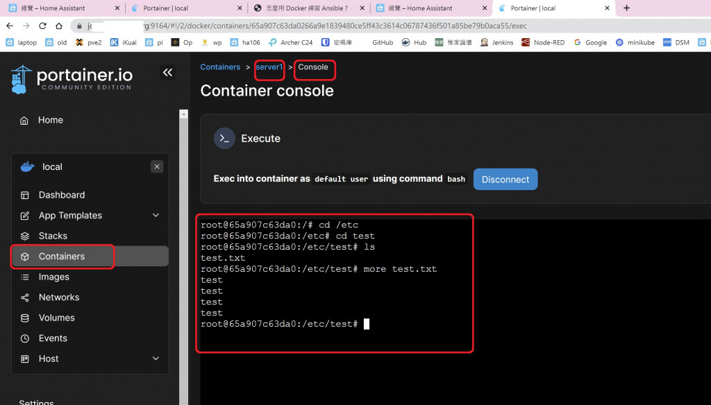
Task: Open the ha106 bookmark
Action: click(245, 42)
